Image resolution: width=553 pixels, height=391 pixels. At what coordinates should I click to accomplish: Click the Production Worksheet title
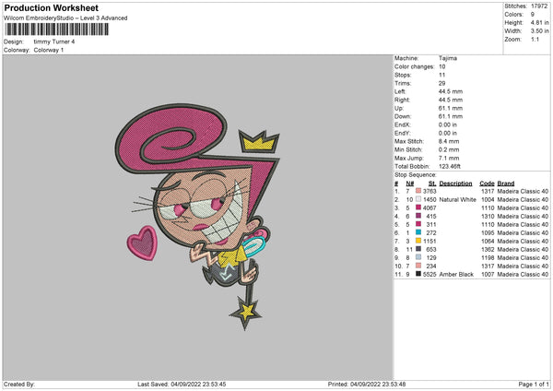point(52,7)
